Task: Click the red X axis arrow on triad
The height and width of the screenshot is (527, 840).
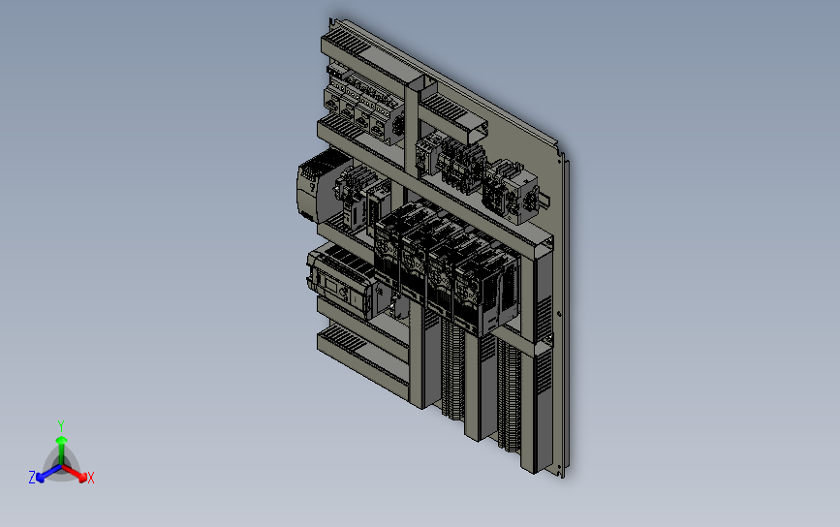Action: tap(75, 473)
